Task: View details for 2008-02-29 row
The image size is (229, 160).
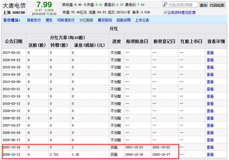Action: (210, 118)
